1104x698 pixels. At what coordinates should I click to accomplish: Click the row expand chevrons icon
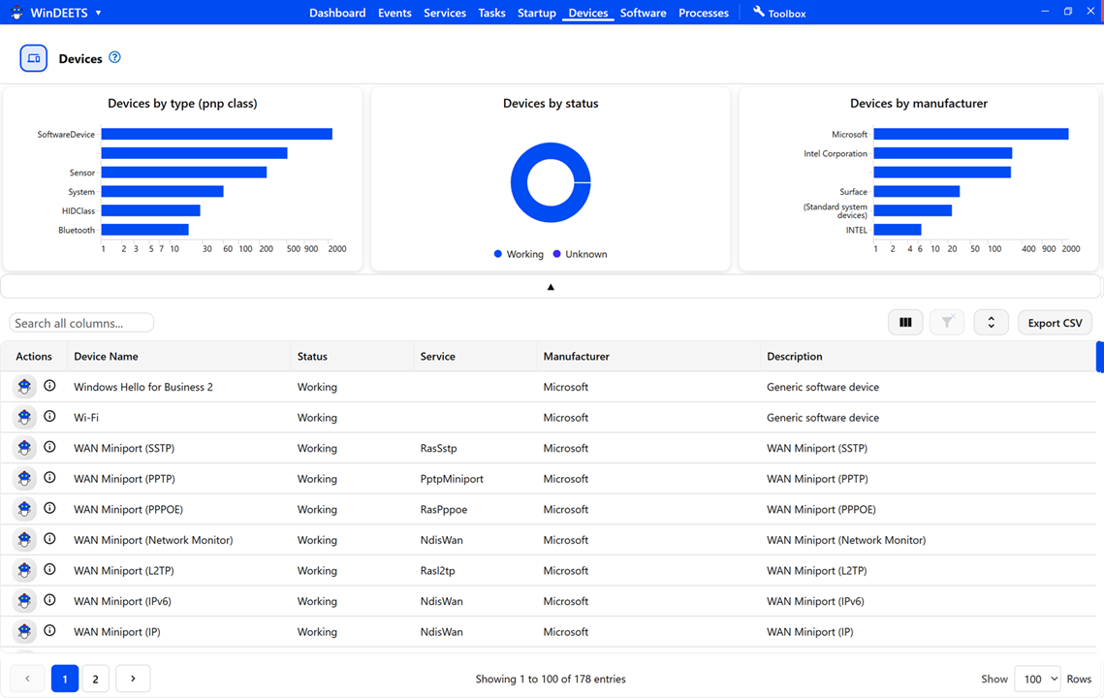tap(991, 322)
